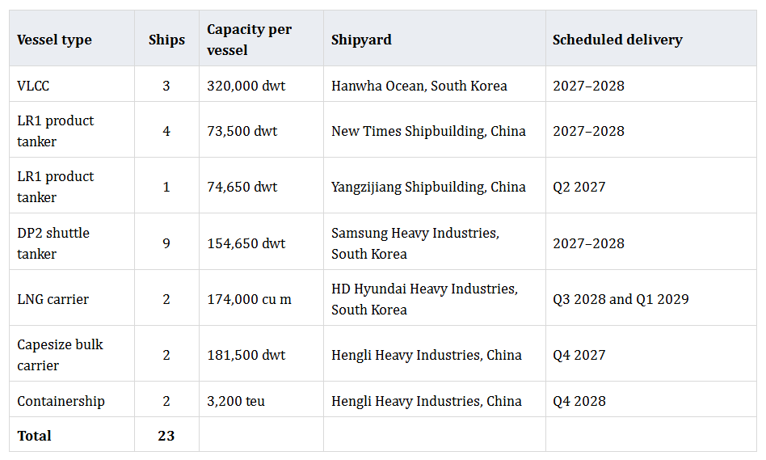Image resolution: width=766 pixels, height=460 pixels.
Task: Click ships count '9' for shuttle tankers
Action: coord(166,243)
